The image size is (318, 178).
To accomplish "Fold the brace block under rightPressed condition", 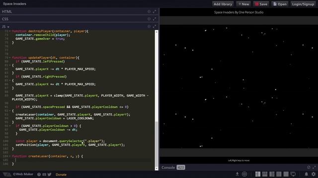I will click(10, 81).
